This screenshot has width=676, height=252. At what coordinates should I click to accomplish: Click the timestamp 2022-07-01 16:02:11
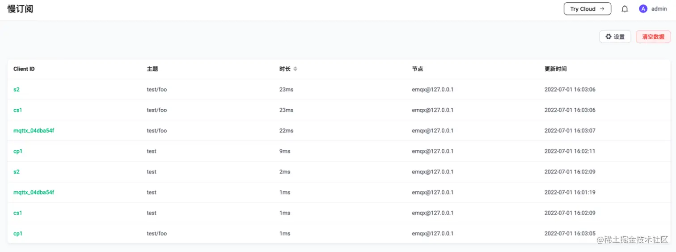[570, 151]
